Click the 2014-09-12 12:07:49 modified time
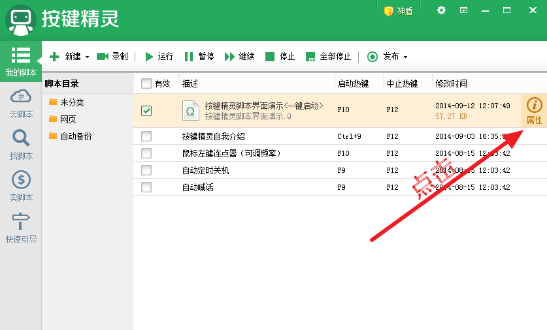 click(x=472, y=106)
